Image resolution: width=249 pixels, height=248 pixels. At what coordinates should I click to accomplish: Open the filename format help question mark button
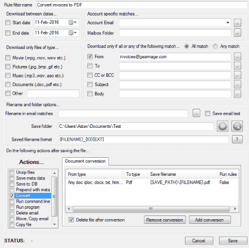pyautogui.click(x=237, y=139)
